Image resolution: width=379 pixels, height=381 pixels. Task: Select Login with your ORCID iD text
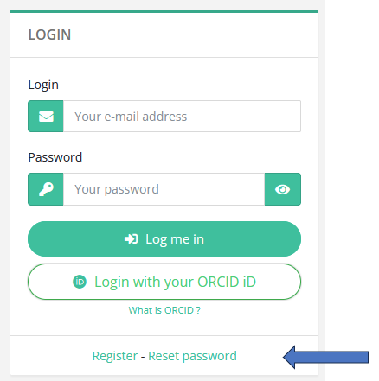(175, 282)
